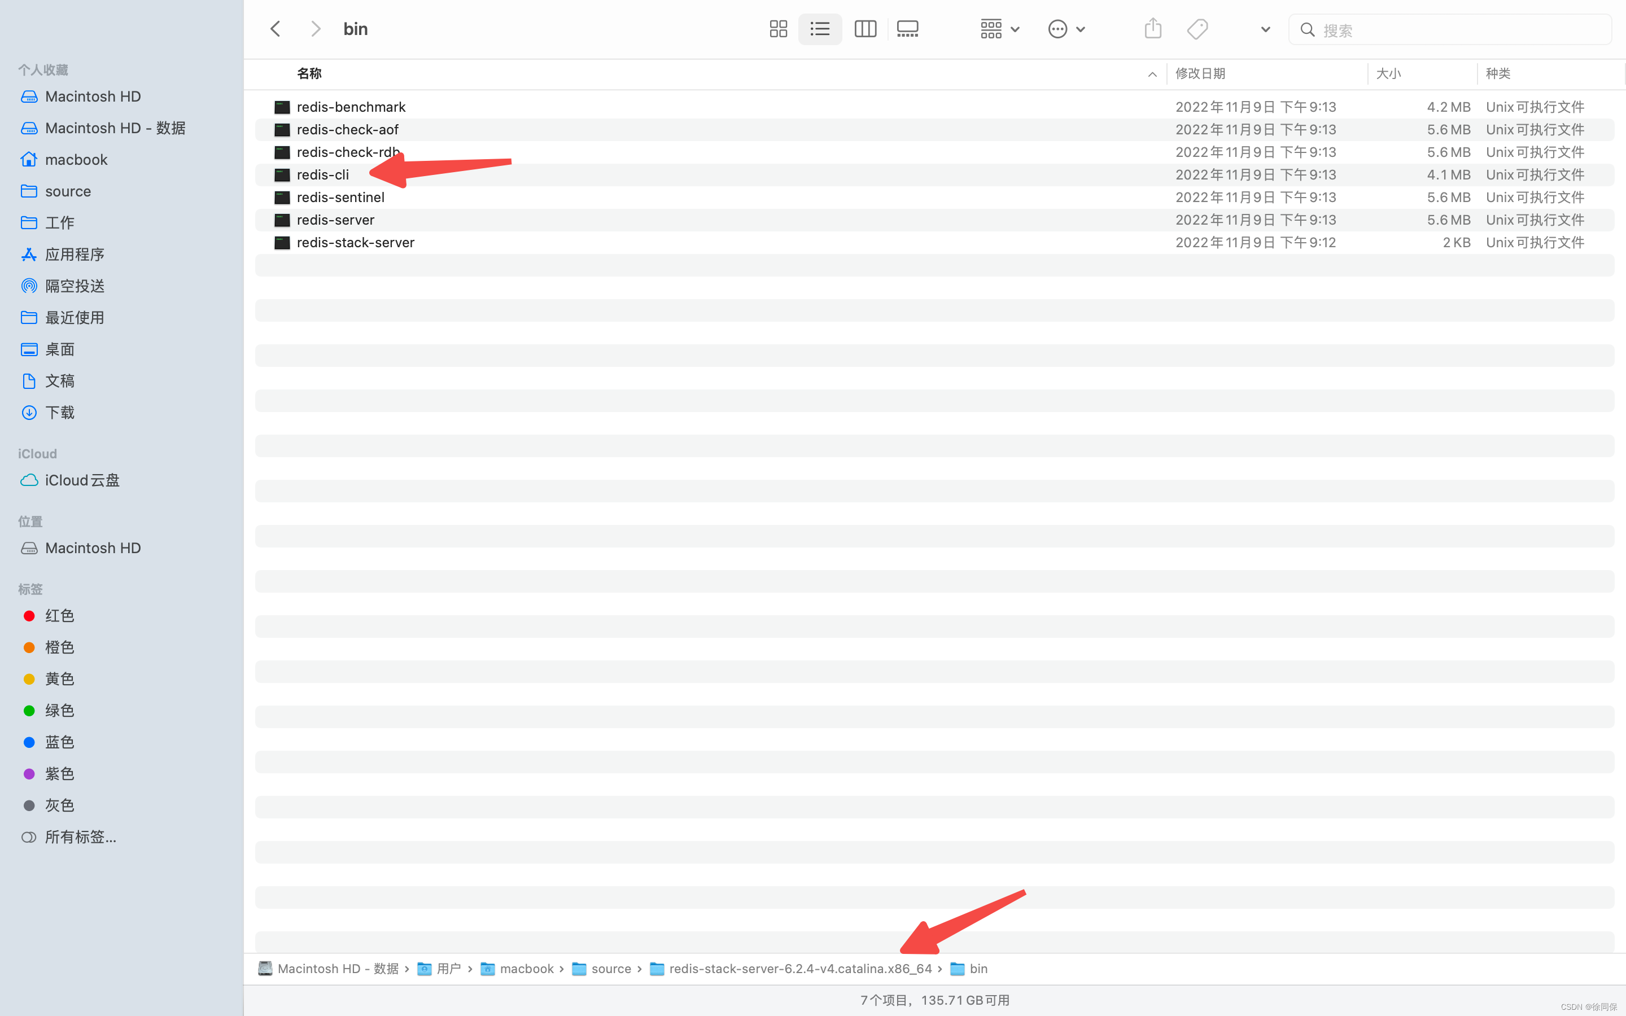
Task: Select Macintosh HD under 位置
Action: tap(93, 548)
